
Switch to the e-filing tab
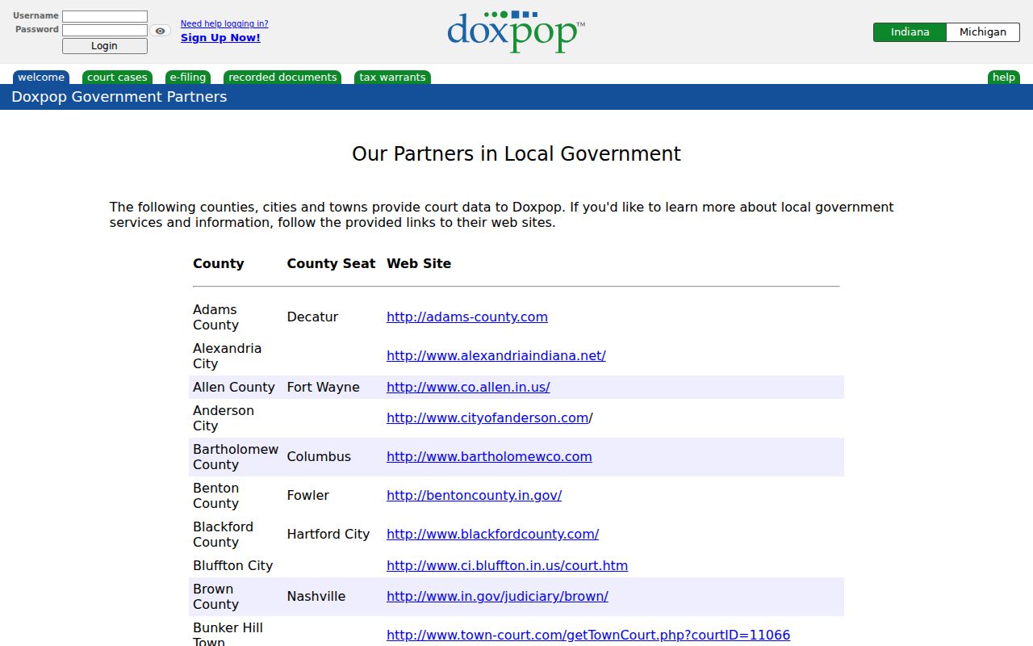point(187,78)
